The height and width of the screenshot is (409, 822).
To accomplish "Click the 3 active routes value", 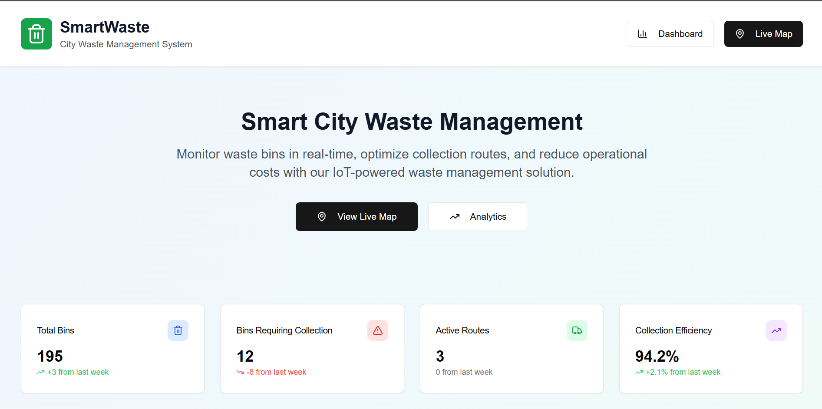I will point(440,356).
